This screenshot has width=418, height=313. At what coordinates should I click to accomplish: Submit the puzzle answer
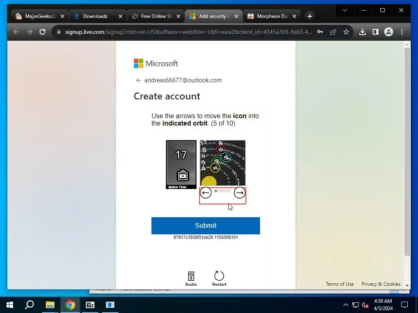pos(206,226)
